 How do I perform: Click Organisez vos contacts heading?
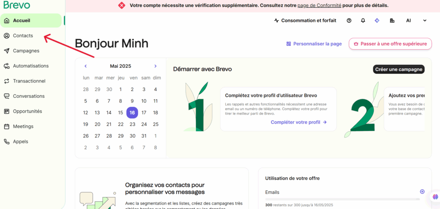pos(165,188)
